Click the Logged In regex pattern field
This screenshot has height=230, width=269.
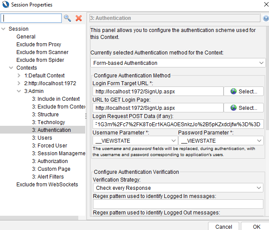click(x=178, y=204)
